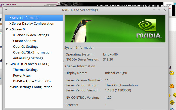
Task: Open PowerMizer page
Action: tap(22, 75)
